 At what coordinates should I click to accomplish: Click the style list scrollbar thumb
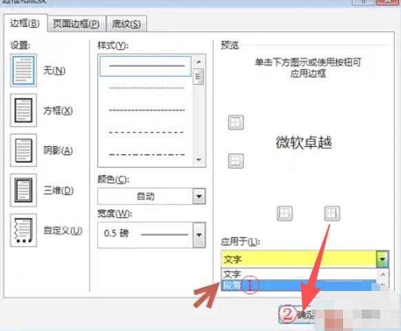coord(198,77)
